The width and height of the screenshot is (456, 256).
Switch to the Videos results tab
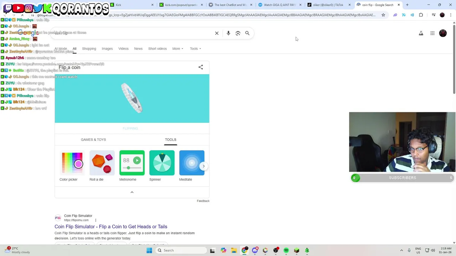coord(123,48)
